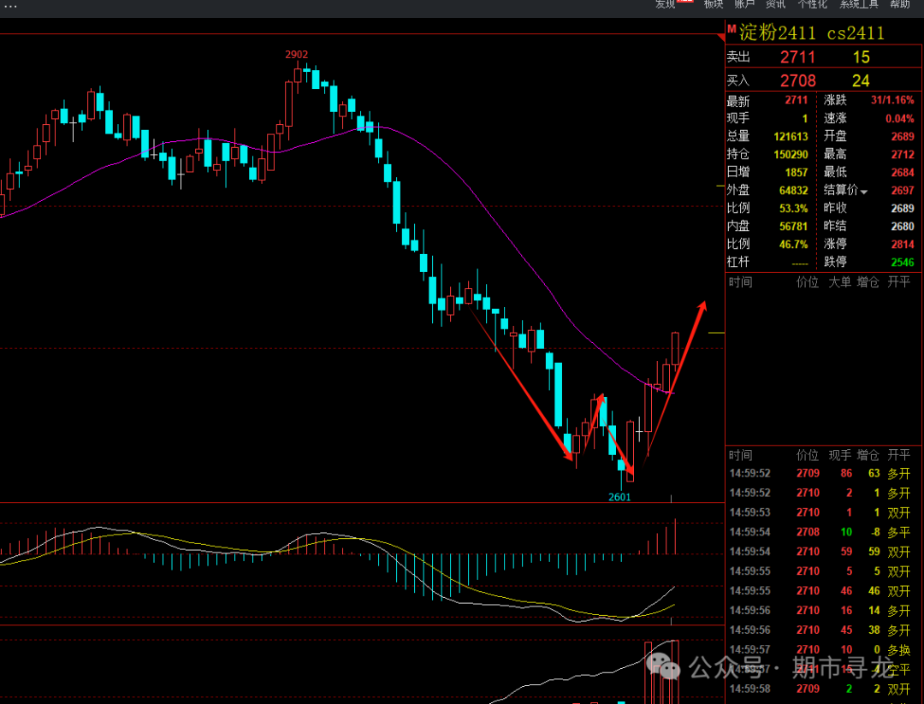Select the trade row with 现手 16
The height and width of the screenshot is (704, 924).
pos(823,610)
